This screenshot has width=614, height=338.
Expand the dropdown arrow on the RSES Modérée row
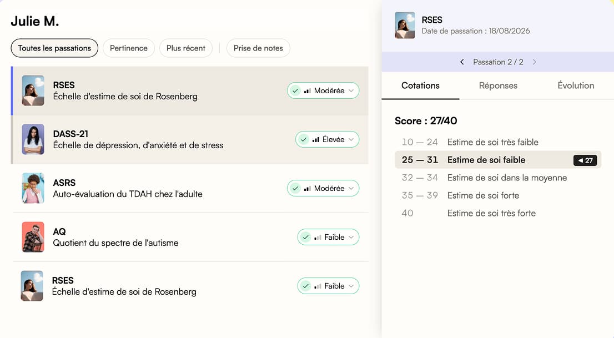351,90
